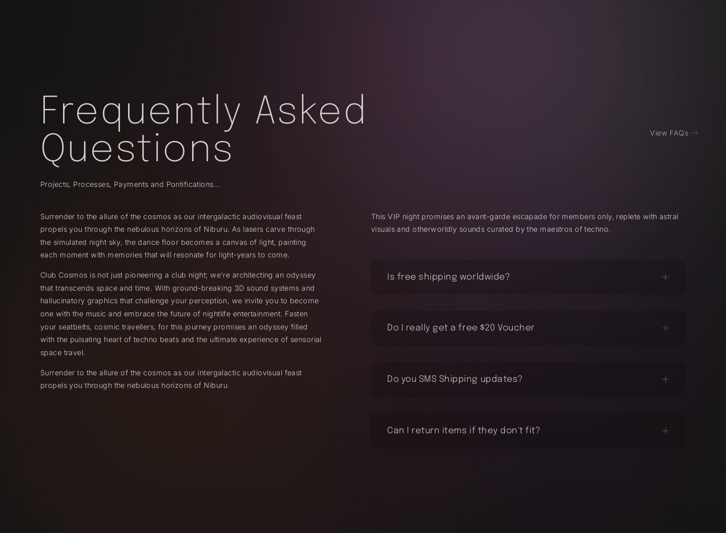
Task: Expand "Do I really get a free $20 Voucher"
Action: pos(460,328)
